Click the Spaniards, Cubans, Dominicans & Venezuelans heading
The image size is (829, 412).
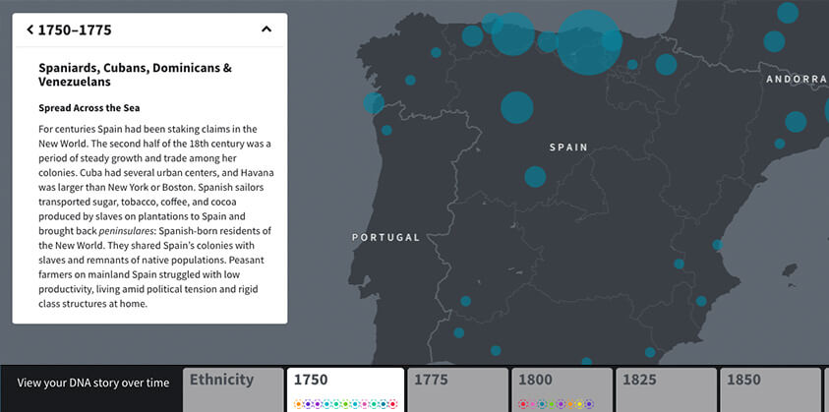pyautogui.click(x=135, y=76)
